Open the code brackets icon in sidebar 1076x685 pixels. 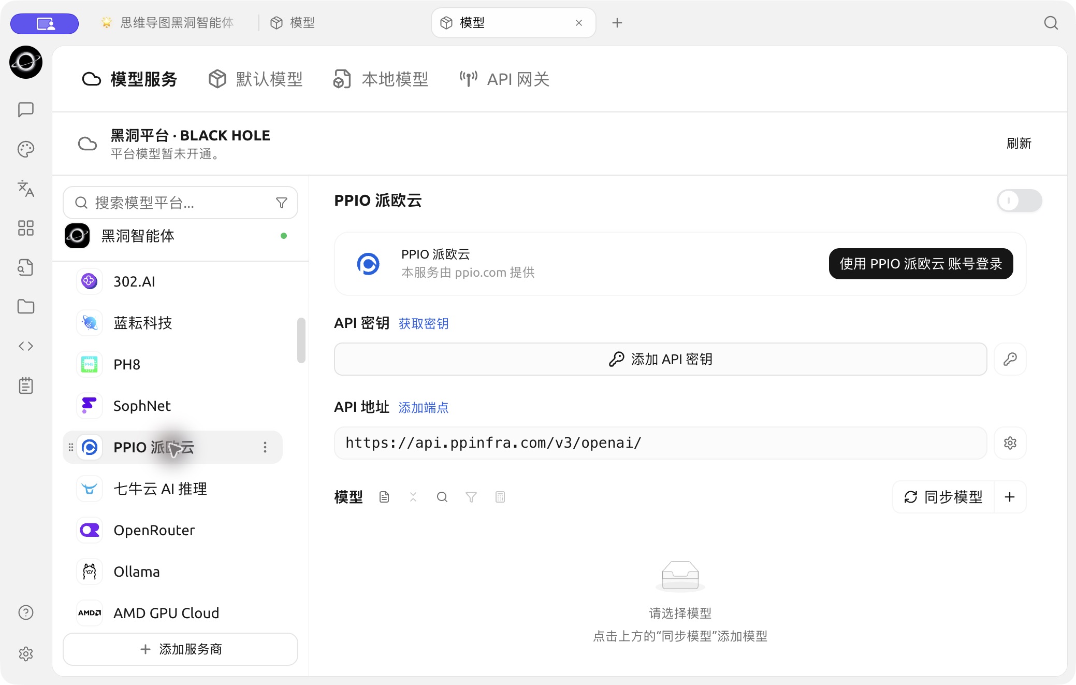pyautogui.click(x=26, y=346)
